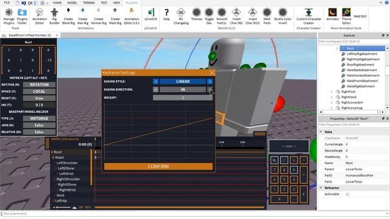
Task: Select previous easing style
Action: pos(155,81)
